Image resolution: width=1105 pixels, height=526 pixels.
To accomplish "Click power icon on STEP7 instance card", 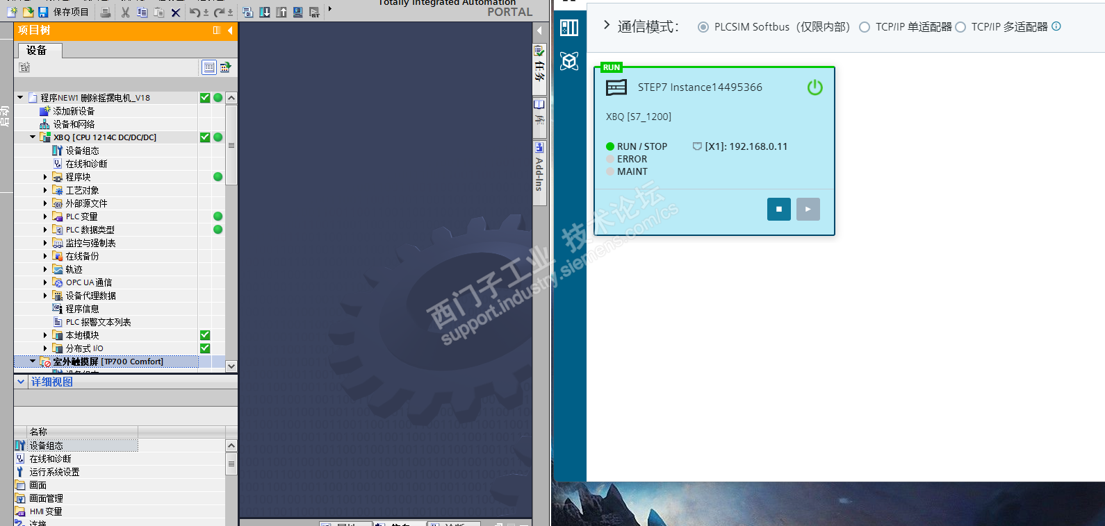I will click(815, 87).
